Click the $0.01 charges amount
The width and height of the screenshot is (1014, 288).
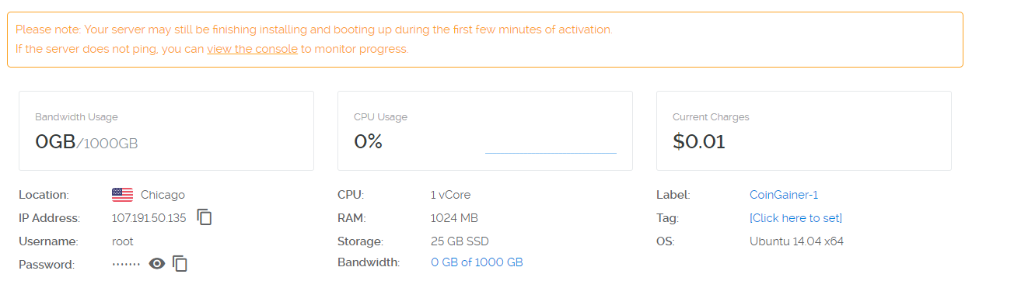[x=699, y=142]
